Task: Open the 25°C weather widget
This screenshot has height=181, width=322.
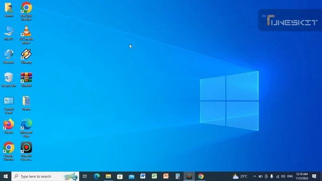Action: point(240,176)
